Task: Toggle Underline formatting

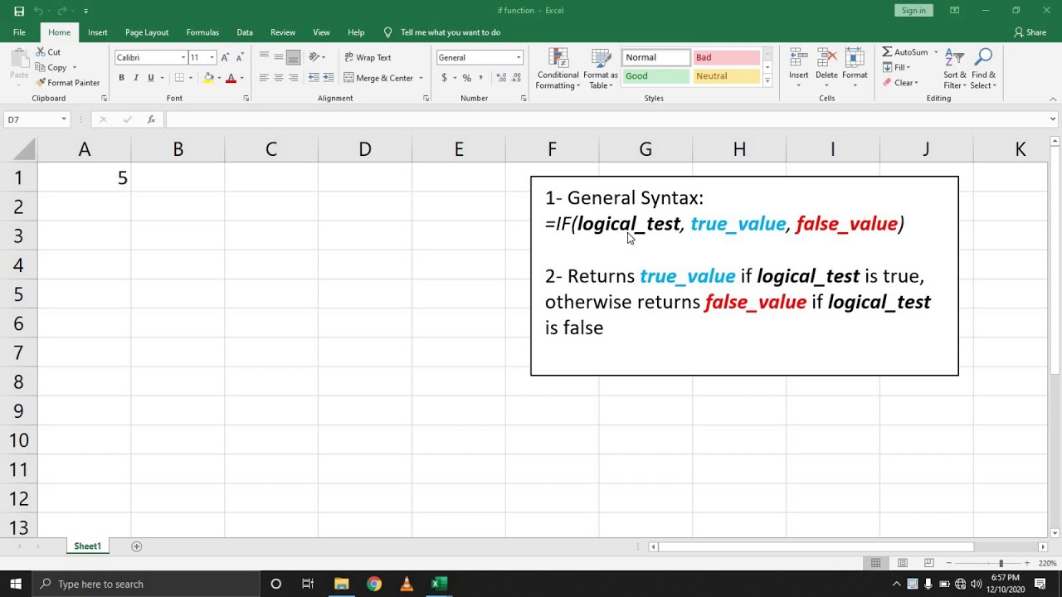Action: 151,77
